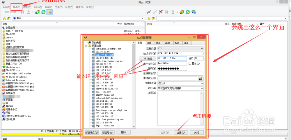
Task: Select yufeng666.gotoftp4.com in site tree
Action: tap(108, 49)
